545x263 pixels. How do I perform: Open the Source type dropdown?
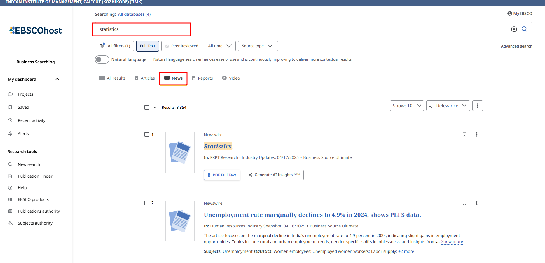[258, 46]
